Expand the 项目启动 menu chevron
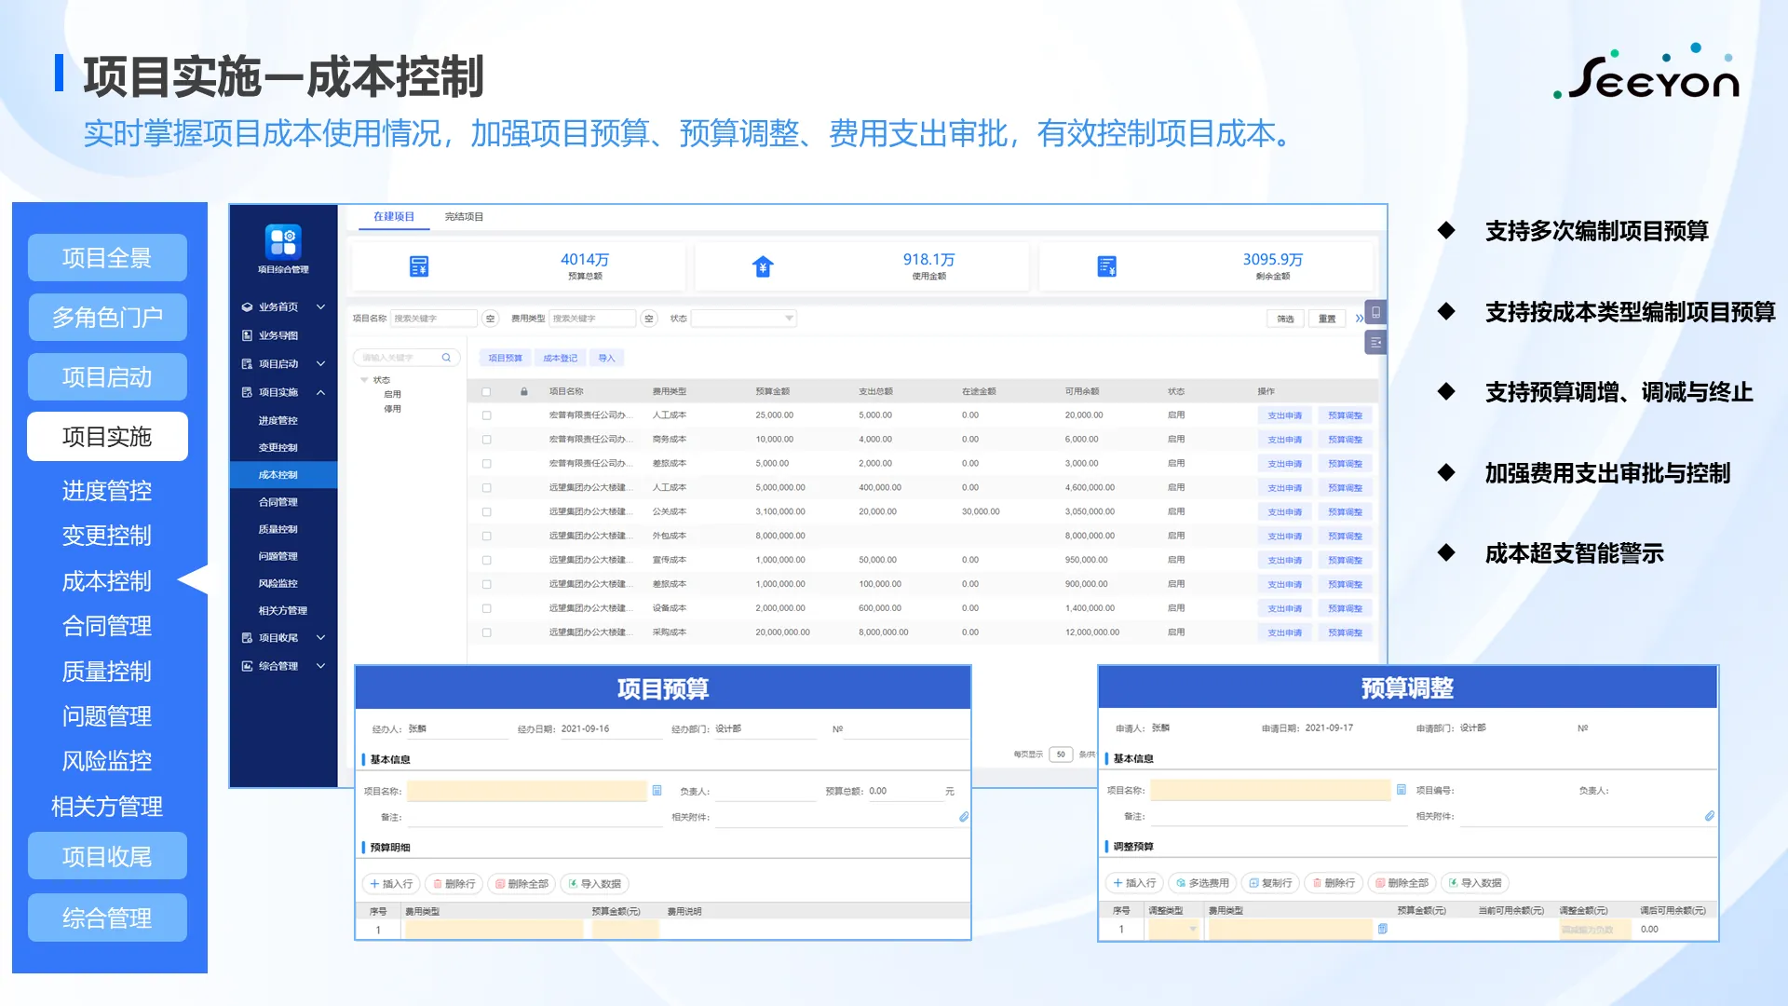 tap(320, 364)
